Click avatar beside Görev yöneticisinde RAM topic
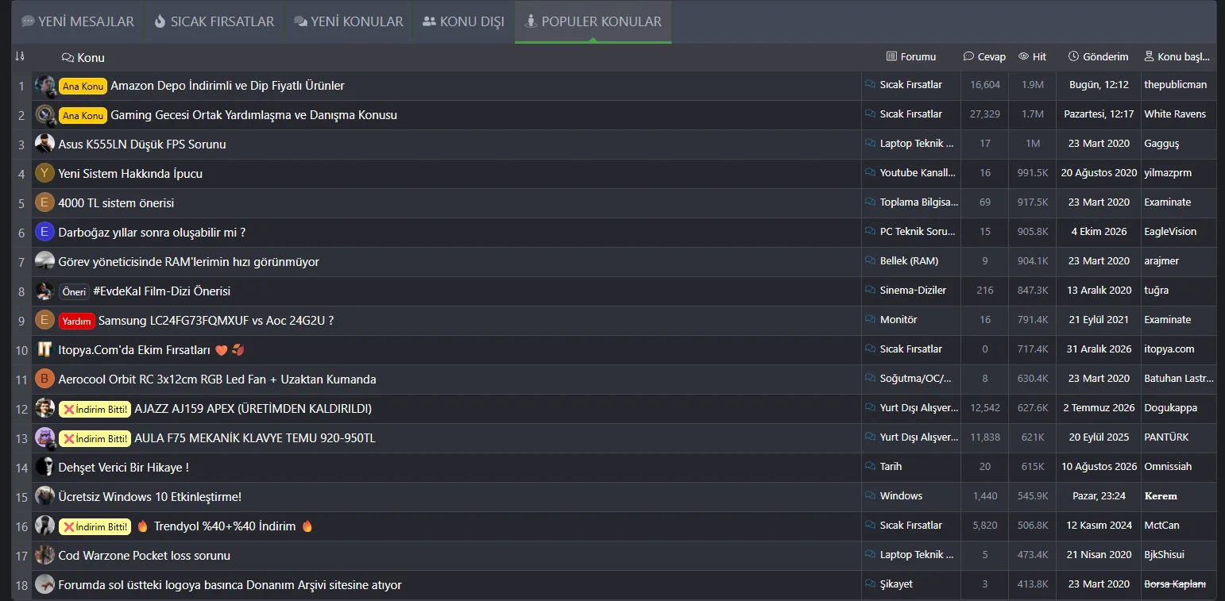Image resolution: width=1225 pixels, height=601 pixels. [x=44, y=261]
